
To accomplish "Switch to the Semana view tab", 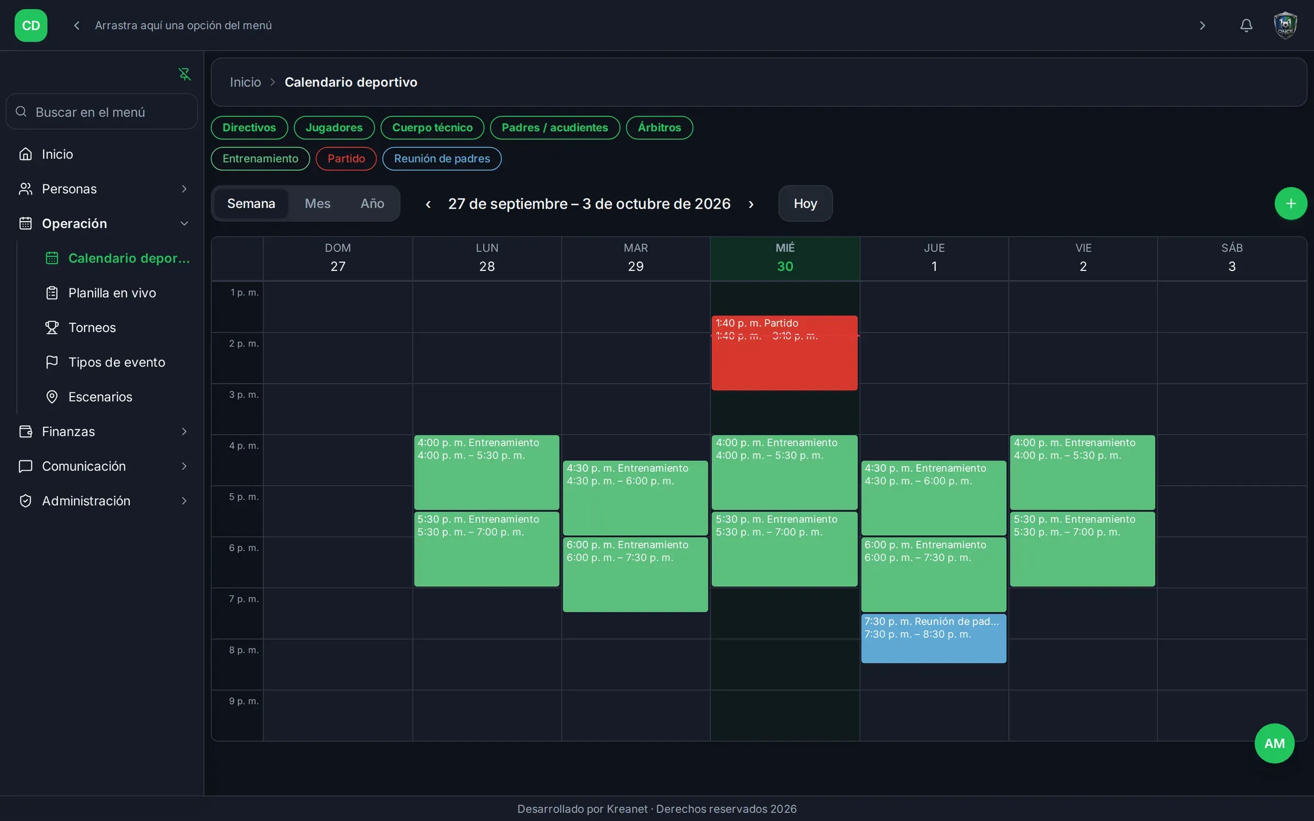I will pyautogui.click(x=251, y=204).
